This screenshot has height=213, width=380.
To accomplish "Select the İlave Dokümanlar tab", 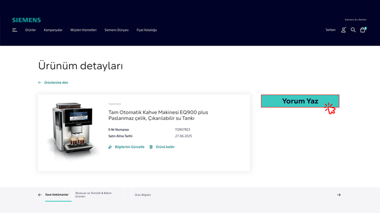I will pyautogui.click(x=56, y=195).
